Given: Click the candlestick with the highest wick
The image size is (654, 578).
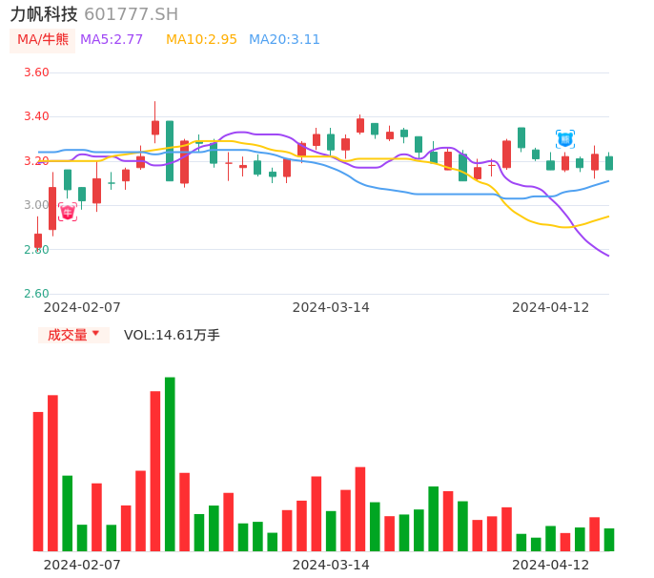Looking at the screenshot, I should pyautogui.click(x=155, y=123).
